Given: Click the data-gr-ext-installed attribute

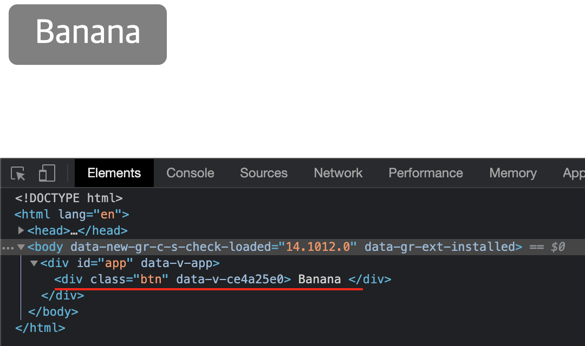Looking at the screenshot, I should tap(440, 247).
